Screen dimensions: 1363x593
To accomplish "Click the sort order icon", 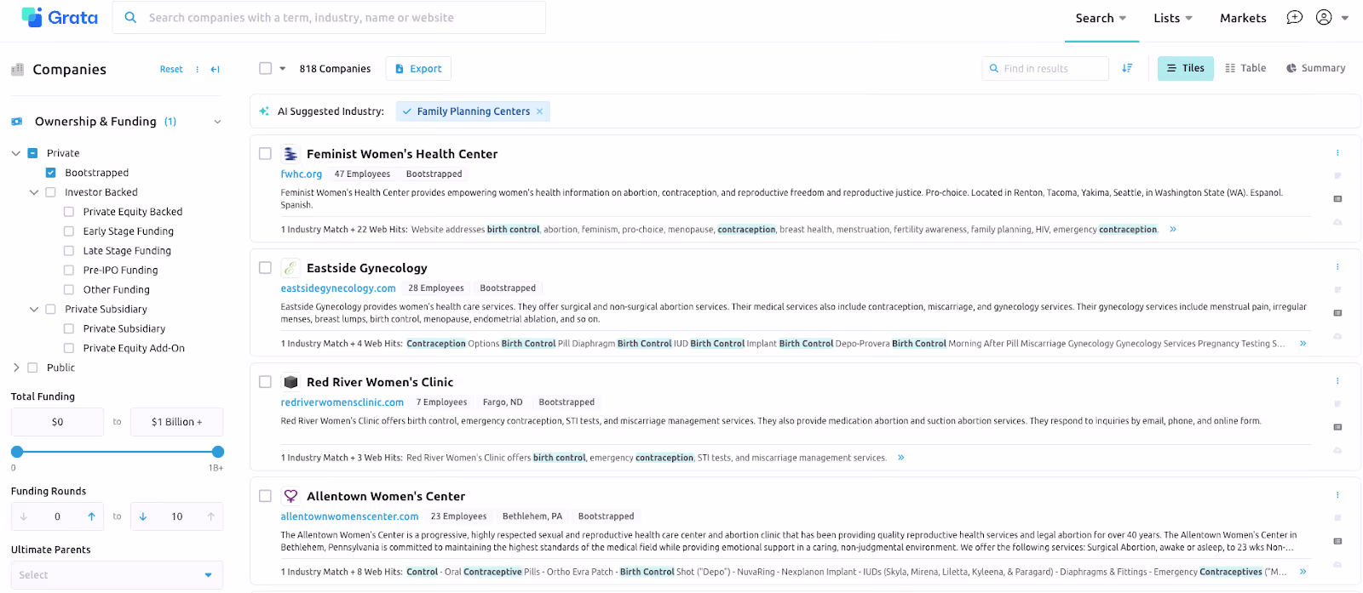I will click(x=1127, y=68).
